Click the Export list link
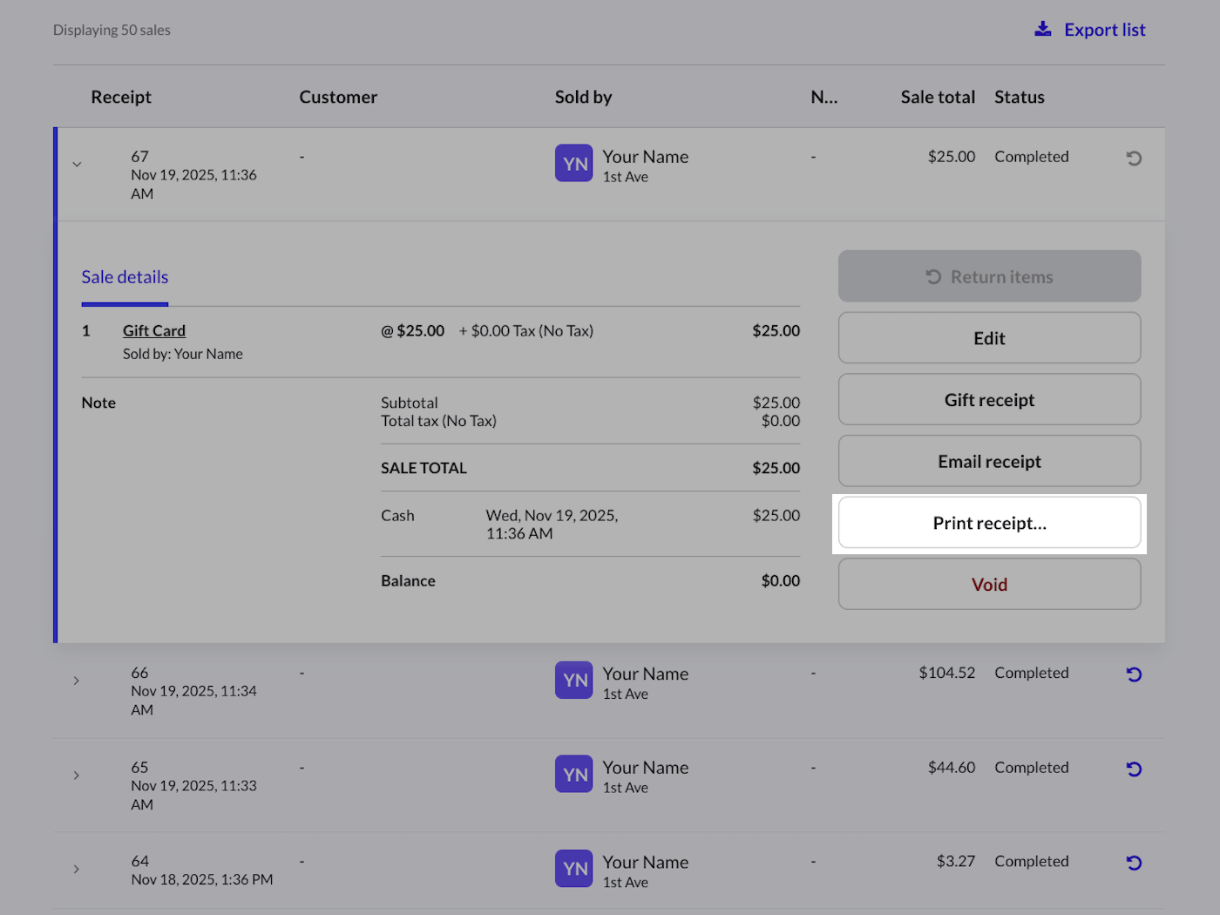Screen dimensions: 1220x915 coord(1104,30)
